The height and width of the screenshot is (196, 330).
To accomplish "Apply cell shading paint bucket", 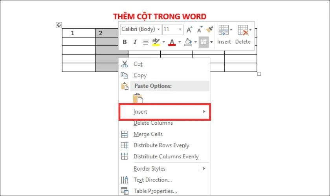I will point(188,42).
